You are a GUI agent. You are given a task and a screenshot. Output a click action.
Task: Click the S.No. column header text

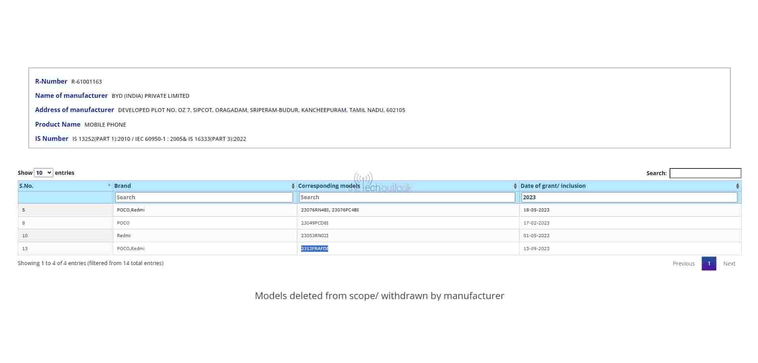pyautogui.click(x=26, y=186)
